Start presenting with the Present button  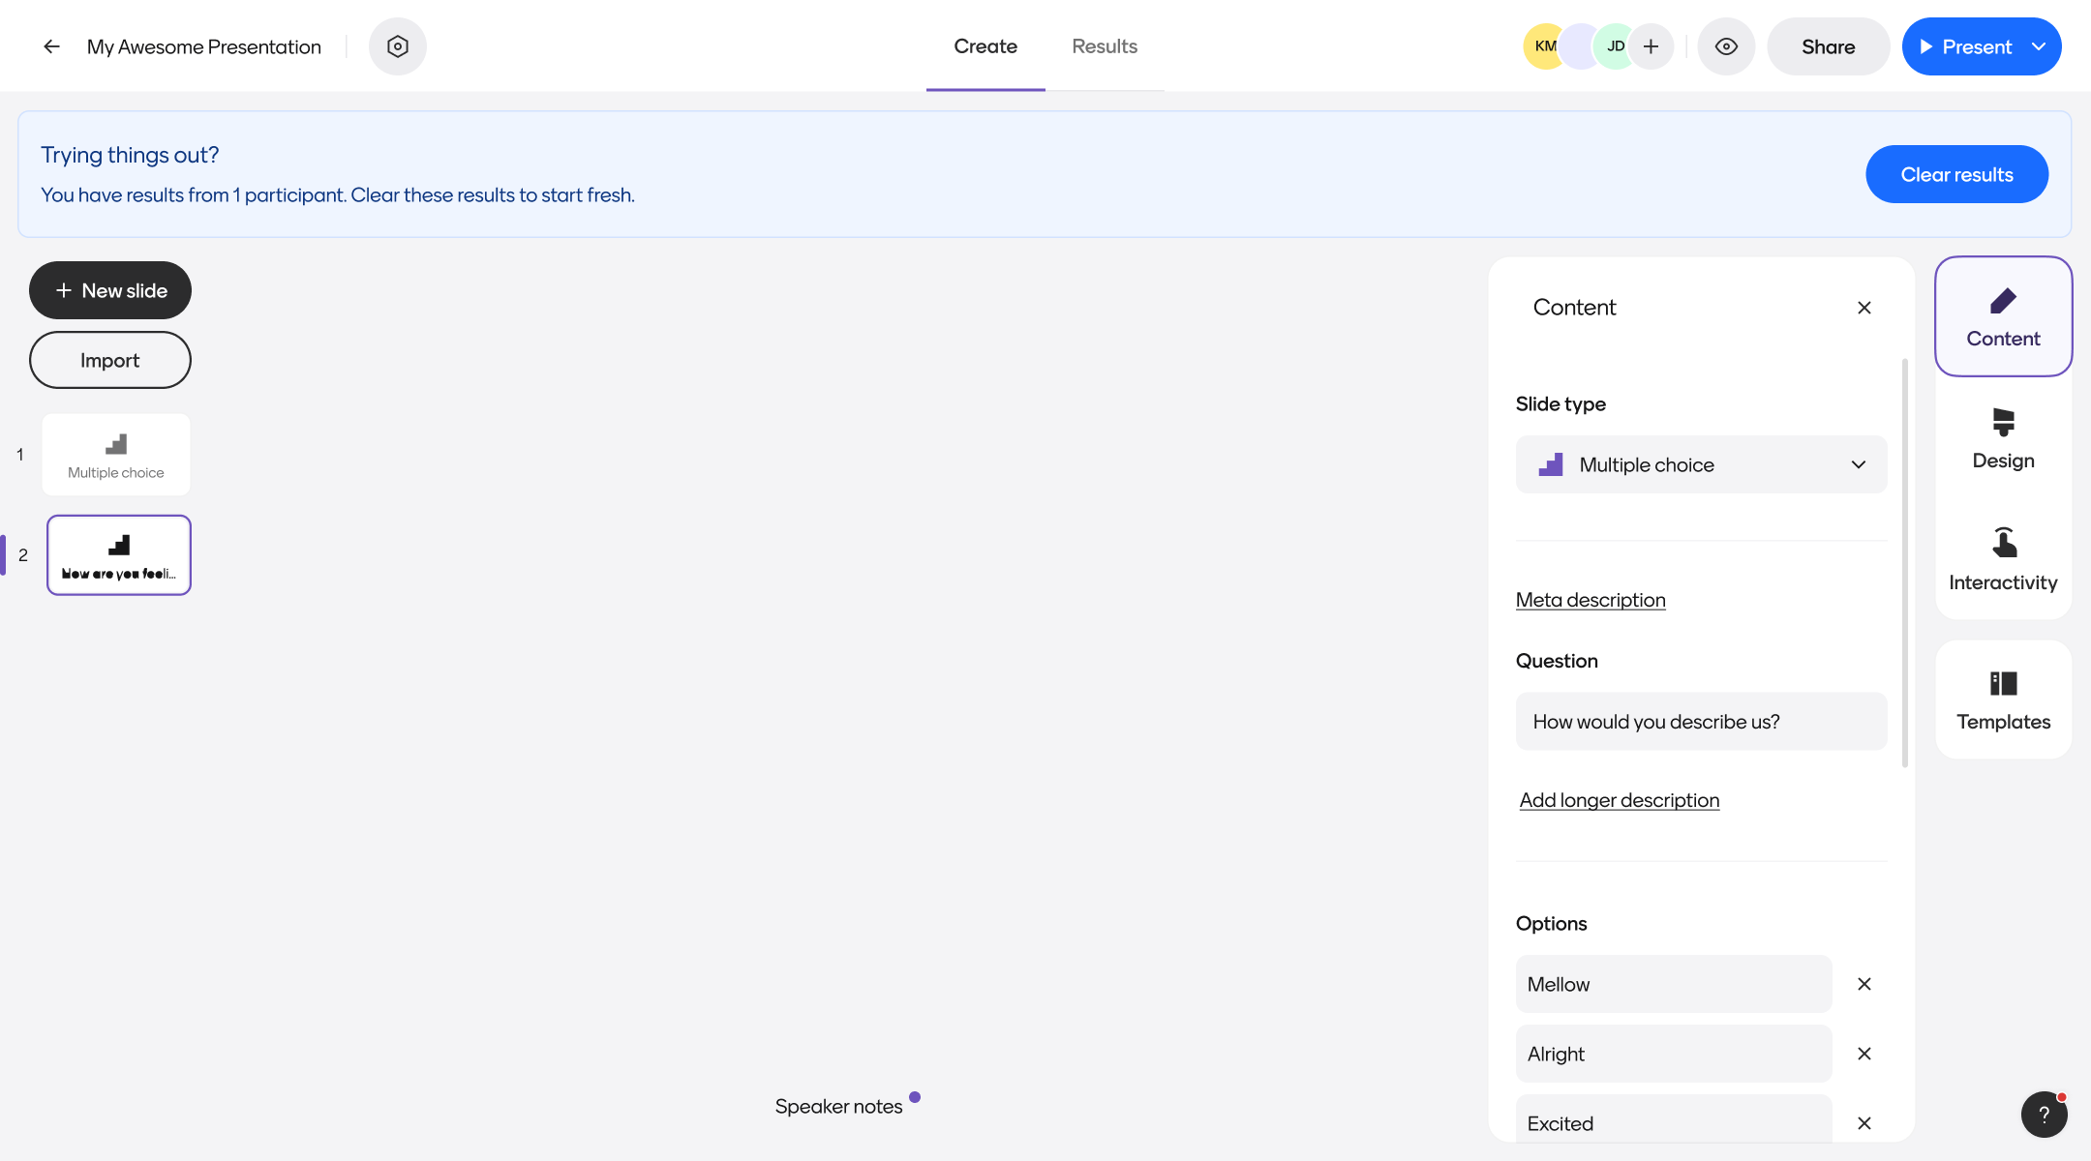1965,46
